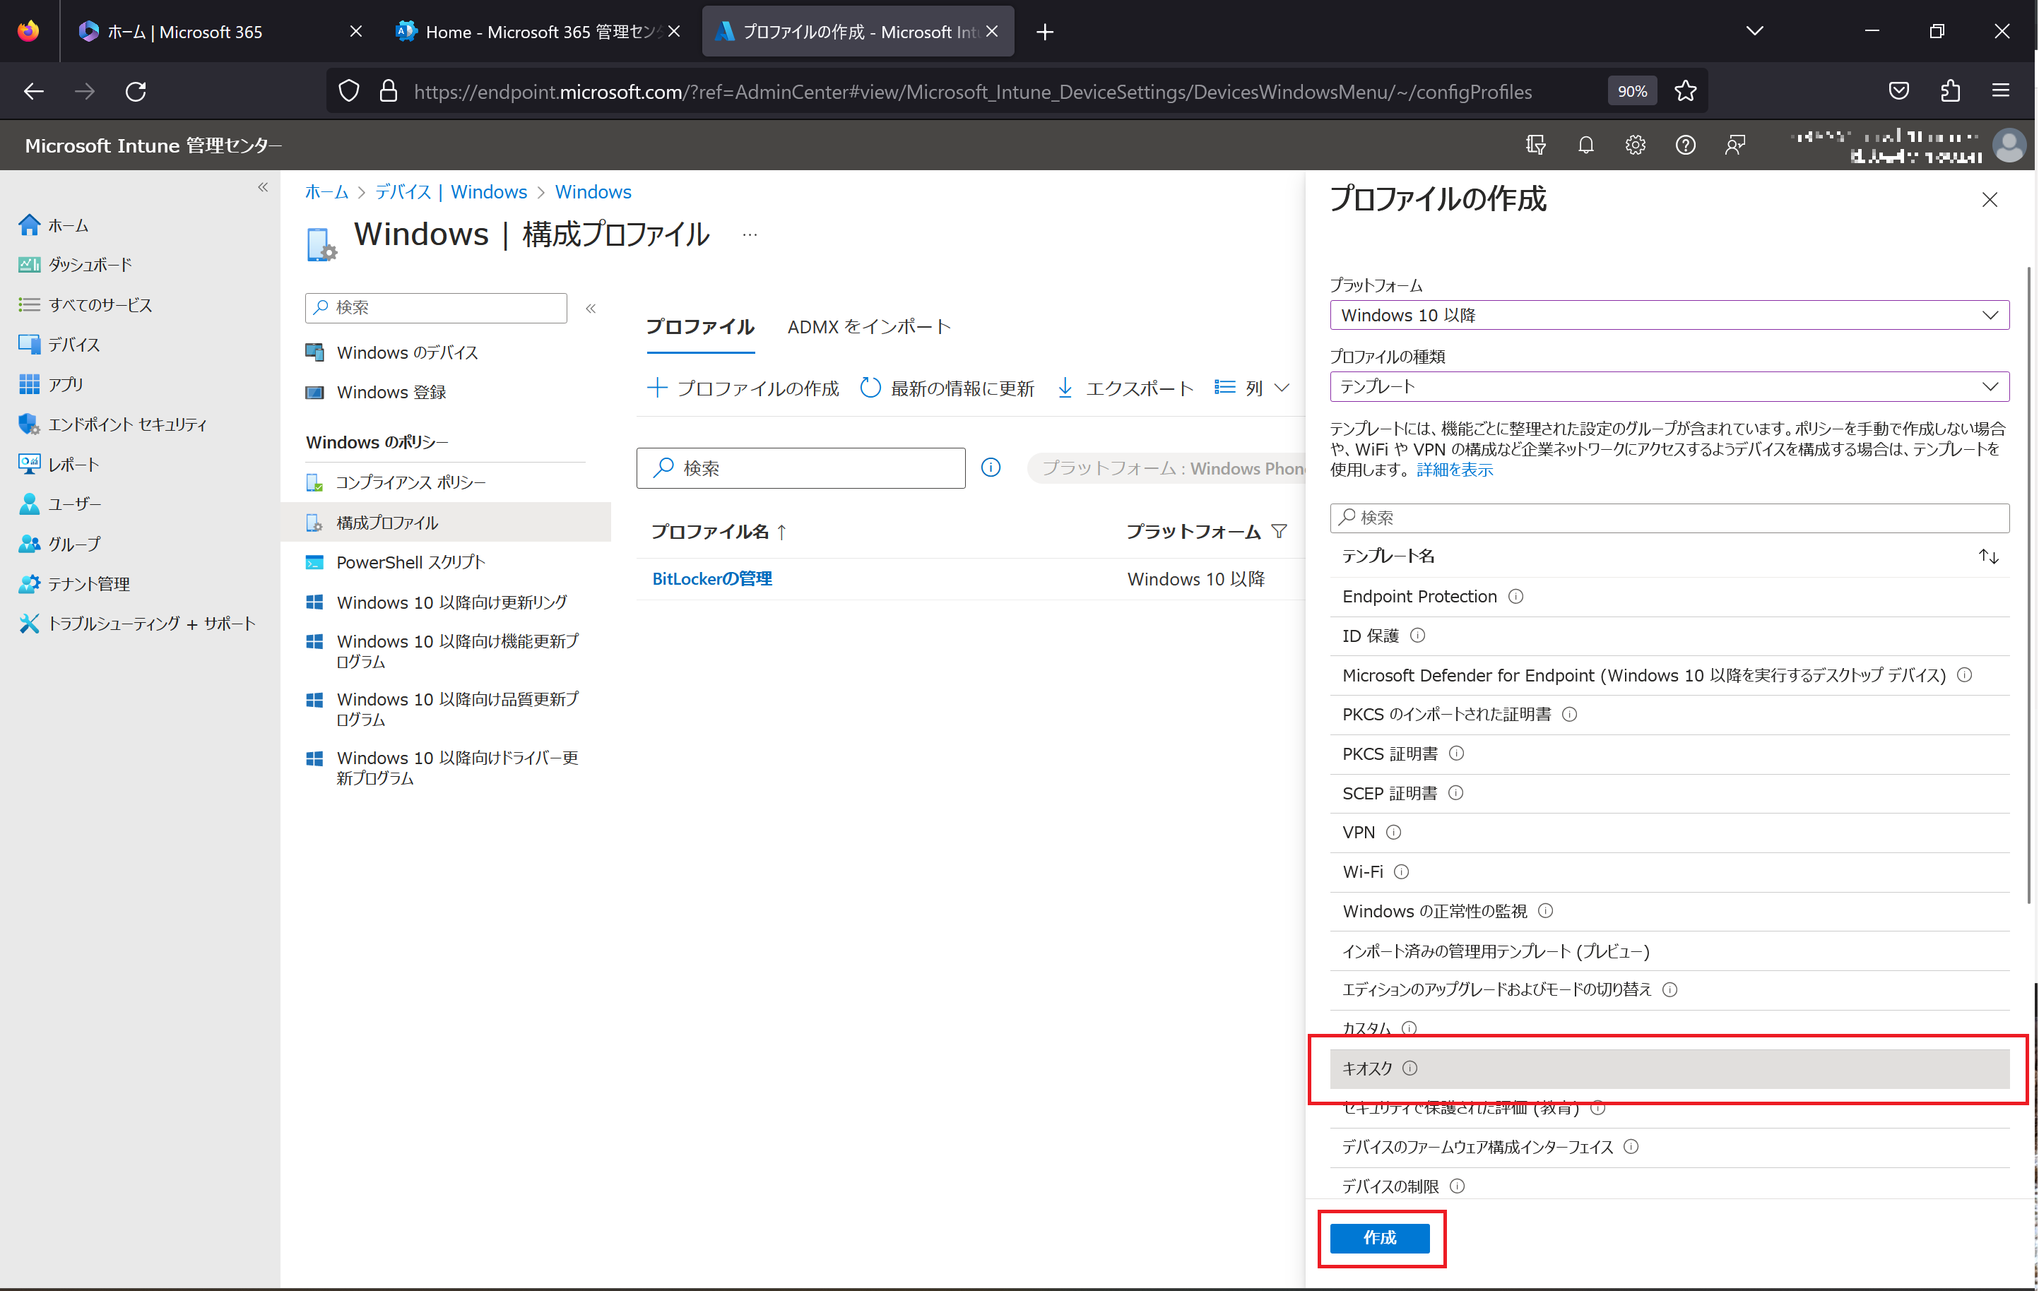The height and width of the screenshot is (1298, 2039).
Task: Close the プロファイルの作成 panel
Action: click(x=1990, y=200)
